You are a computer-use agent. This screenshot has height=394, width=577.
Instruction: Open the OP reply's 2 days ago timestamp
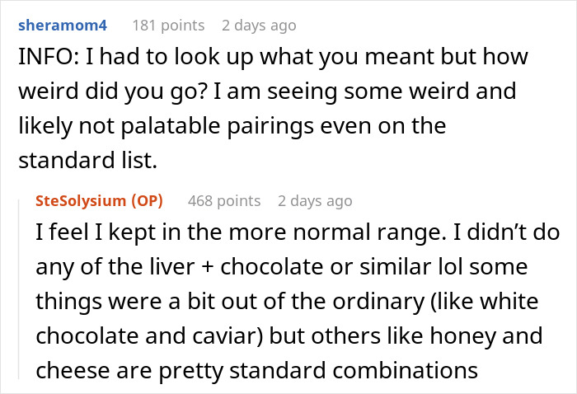[x=315, y=201]
